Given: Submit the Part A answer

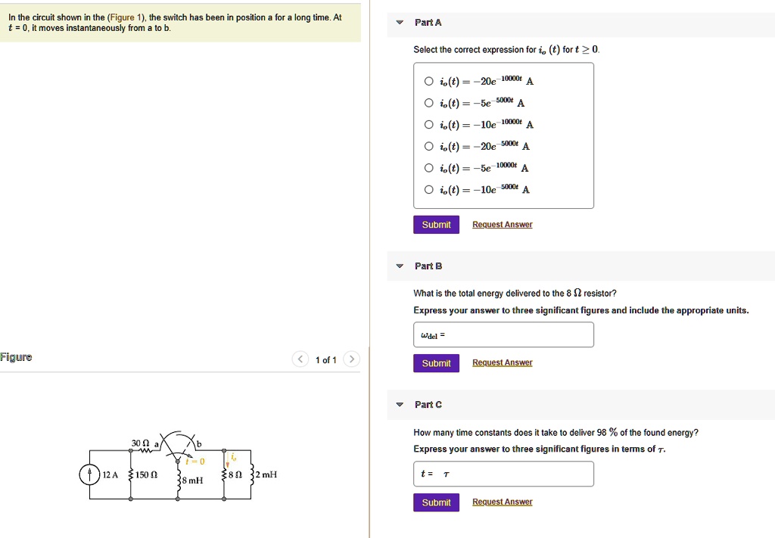Looking at the screenshot, I should [x=436, y=224].
